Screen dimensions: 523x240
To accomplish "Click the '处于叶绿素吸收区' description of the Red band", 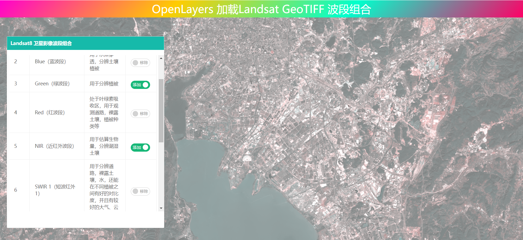I will (x=104, y=113).
